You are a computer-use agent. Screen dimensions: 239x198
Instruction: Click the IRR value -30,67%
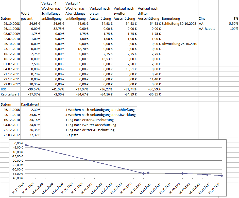coord(30,89)
